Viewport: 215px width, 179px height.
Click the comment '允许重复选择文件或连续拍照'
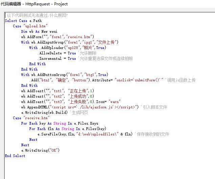click(106, 58)
